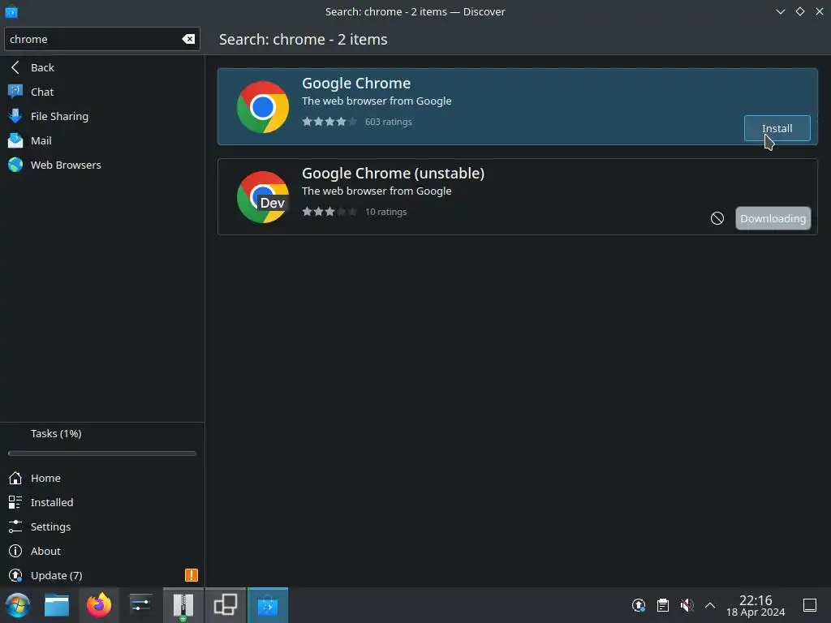
Task: Install Google Chrome
Action: coord(777,128)
